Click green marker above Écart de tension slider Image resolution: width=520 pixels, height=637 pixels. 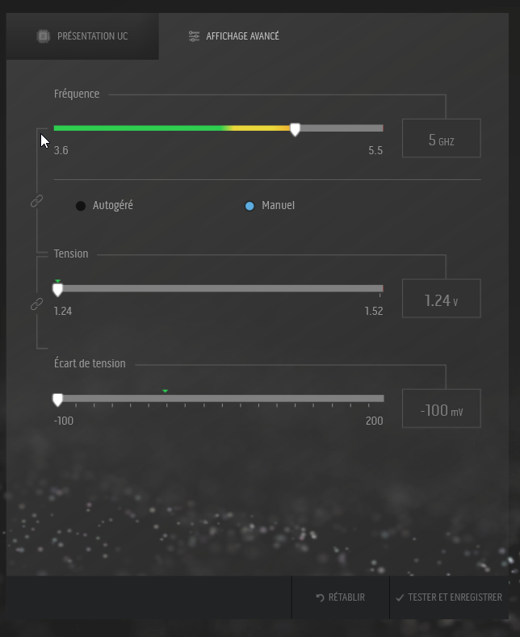tap(165, 391)
